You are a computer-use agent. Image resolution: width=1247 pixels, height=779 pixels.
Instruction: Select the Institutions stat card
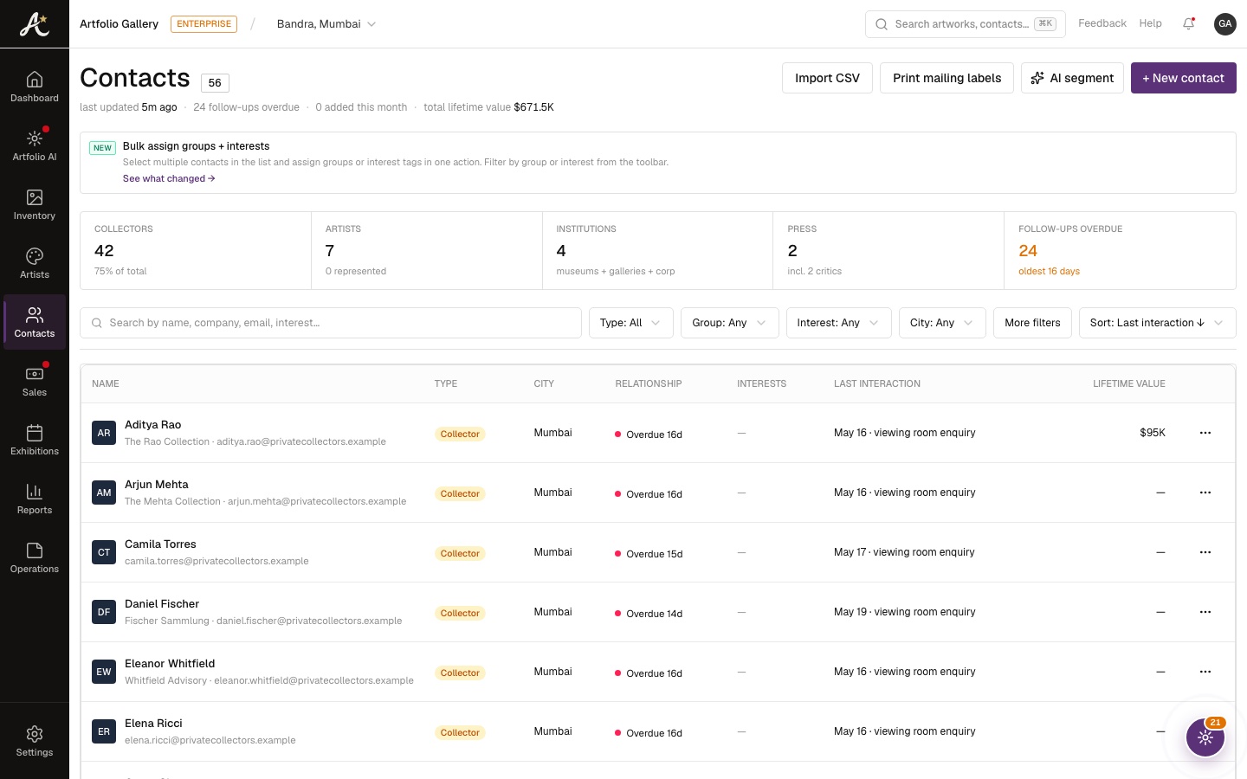click(657, 251)
